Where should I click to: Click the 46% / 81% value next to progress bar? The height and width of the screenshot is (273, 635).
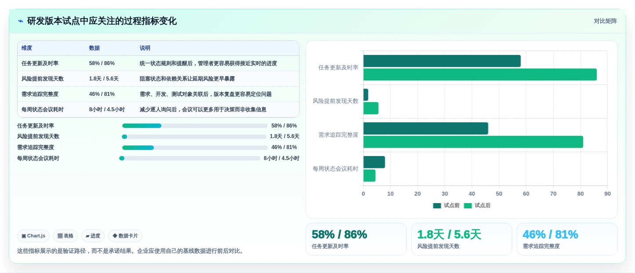[x=284, y=148]
